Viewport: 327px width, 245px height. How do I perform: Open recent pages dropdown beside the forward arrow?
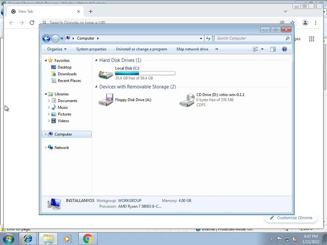coord(62,38)
